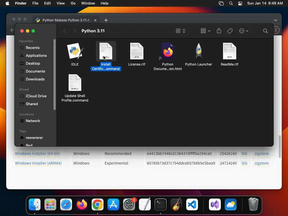Open Firefox from the Dock
Screen dimensions: 288x216
coord(82,204)
